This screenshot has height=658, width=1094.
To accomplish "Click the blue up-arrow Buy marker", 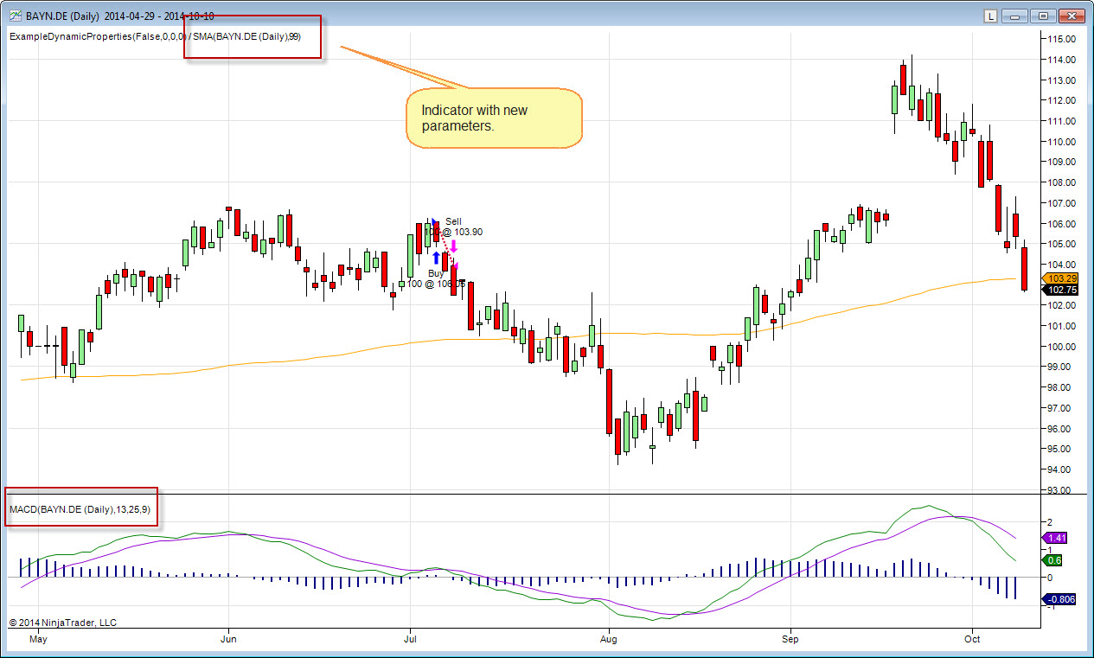I will (x=436, y=258).
